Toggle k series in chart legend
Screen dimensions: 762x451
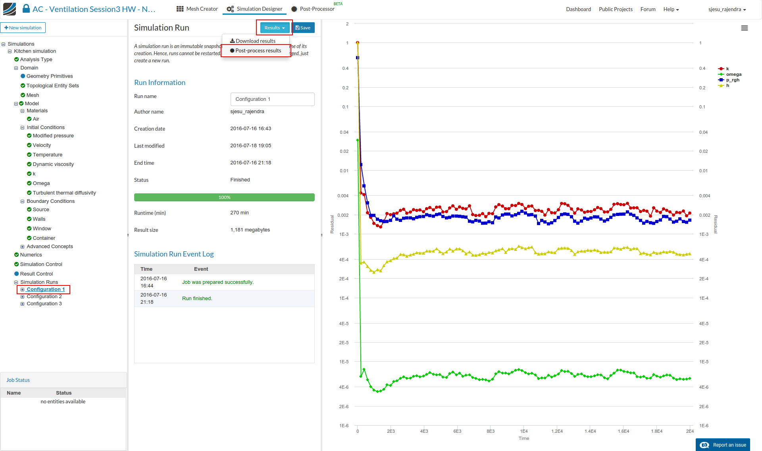click(727, 69)
